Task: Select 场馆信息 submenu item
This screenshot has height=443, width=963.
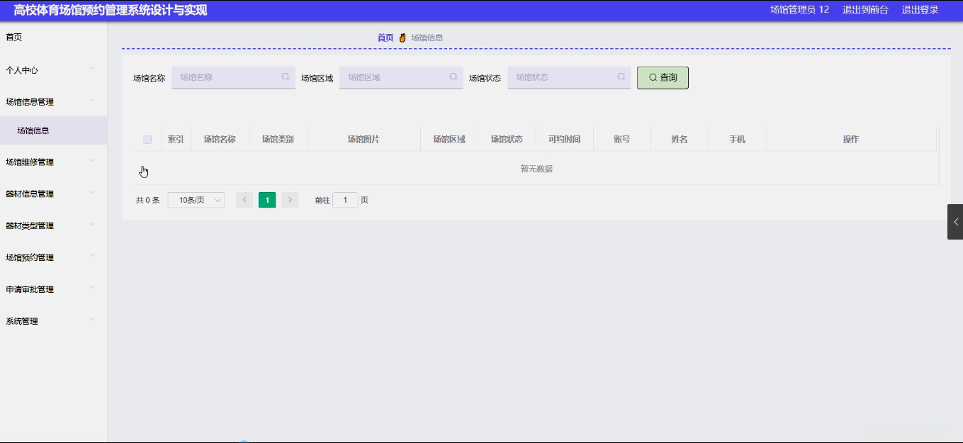Action: [53, 130]
